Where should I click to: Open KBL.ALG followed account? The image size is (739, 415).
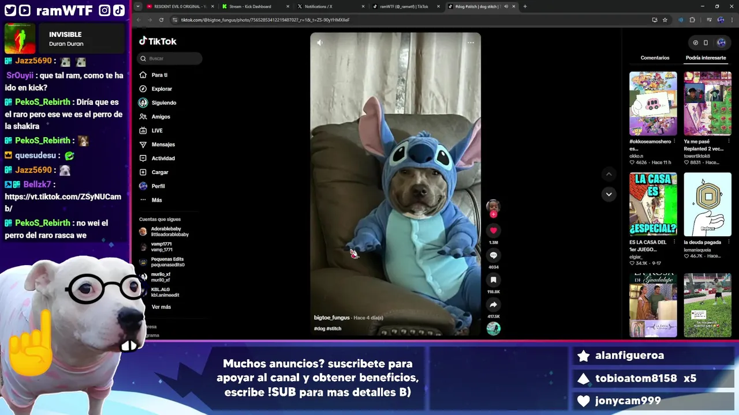click(159, 292)
